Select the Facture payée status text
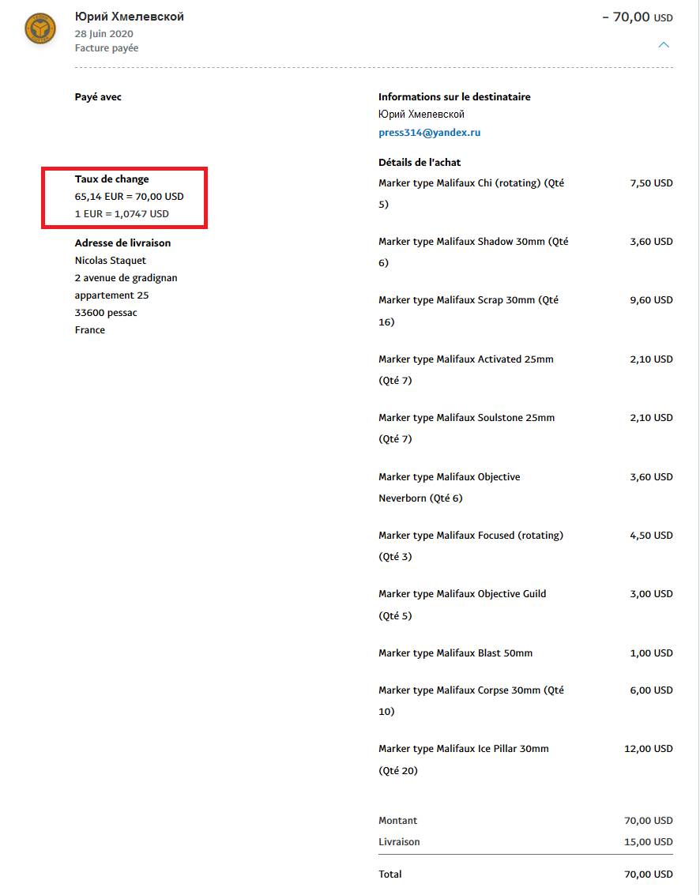Image resolution: width=700 pixels, height=895 pixels. (107, 48)
